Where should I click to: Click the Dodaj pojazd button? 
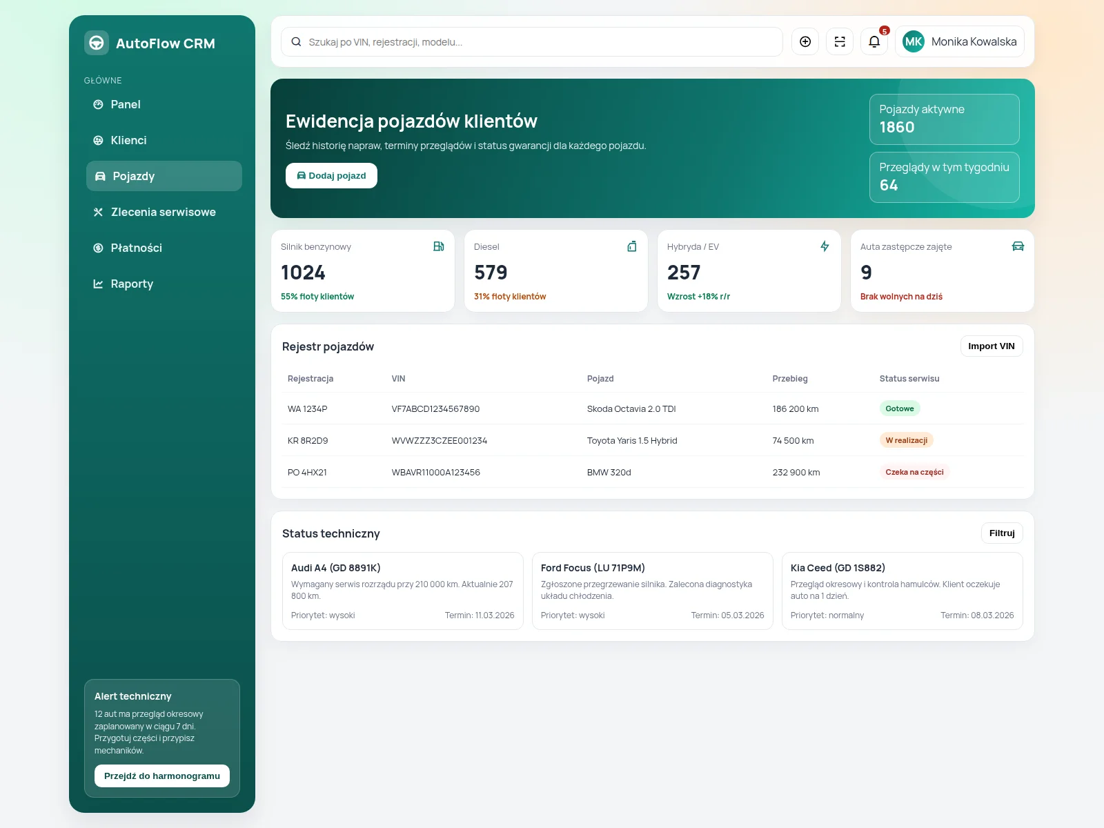pyautogui.click(x=331, y=175)
